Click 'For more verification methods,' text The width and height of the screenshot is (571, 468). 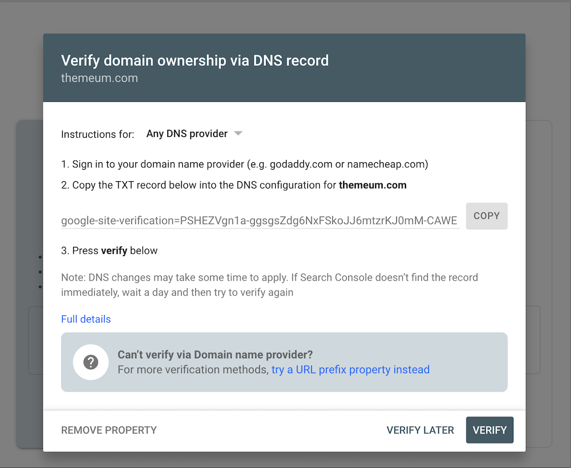coord(194,370)
